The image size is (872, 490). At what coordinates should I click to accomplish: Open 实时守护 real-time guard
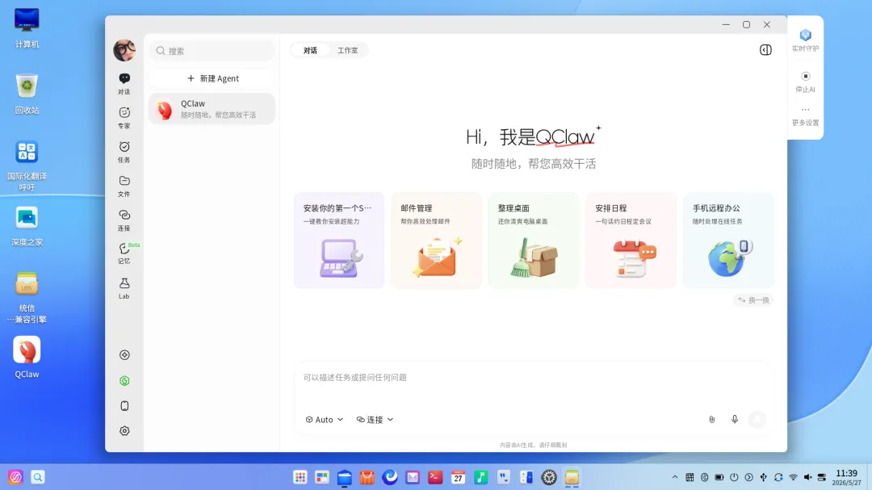(805, 40)
